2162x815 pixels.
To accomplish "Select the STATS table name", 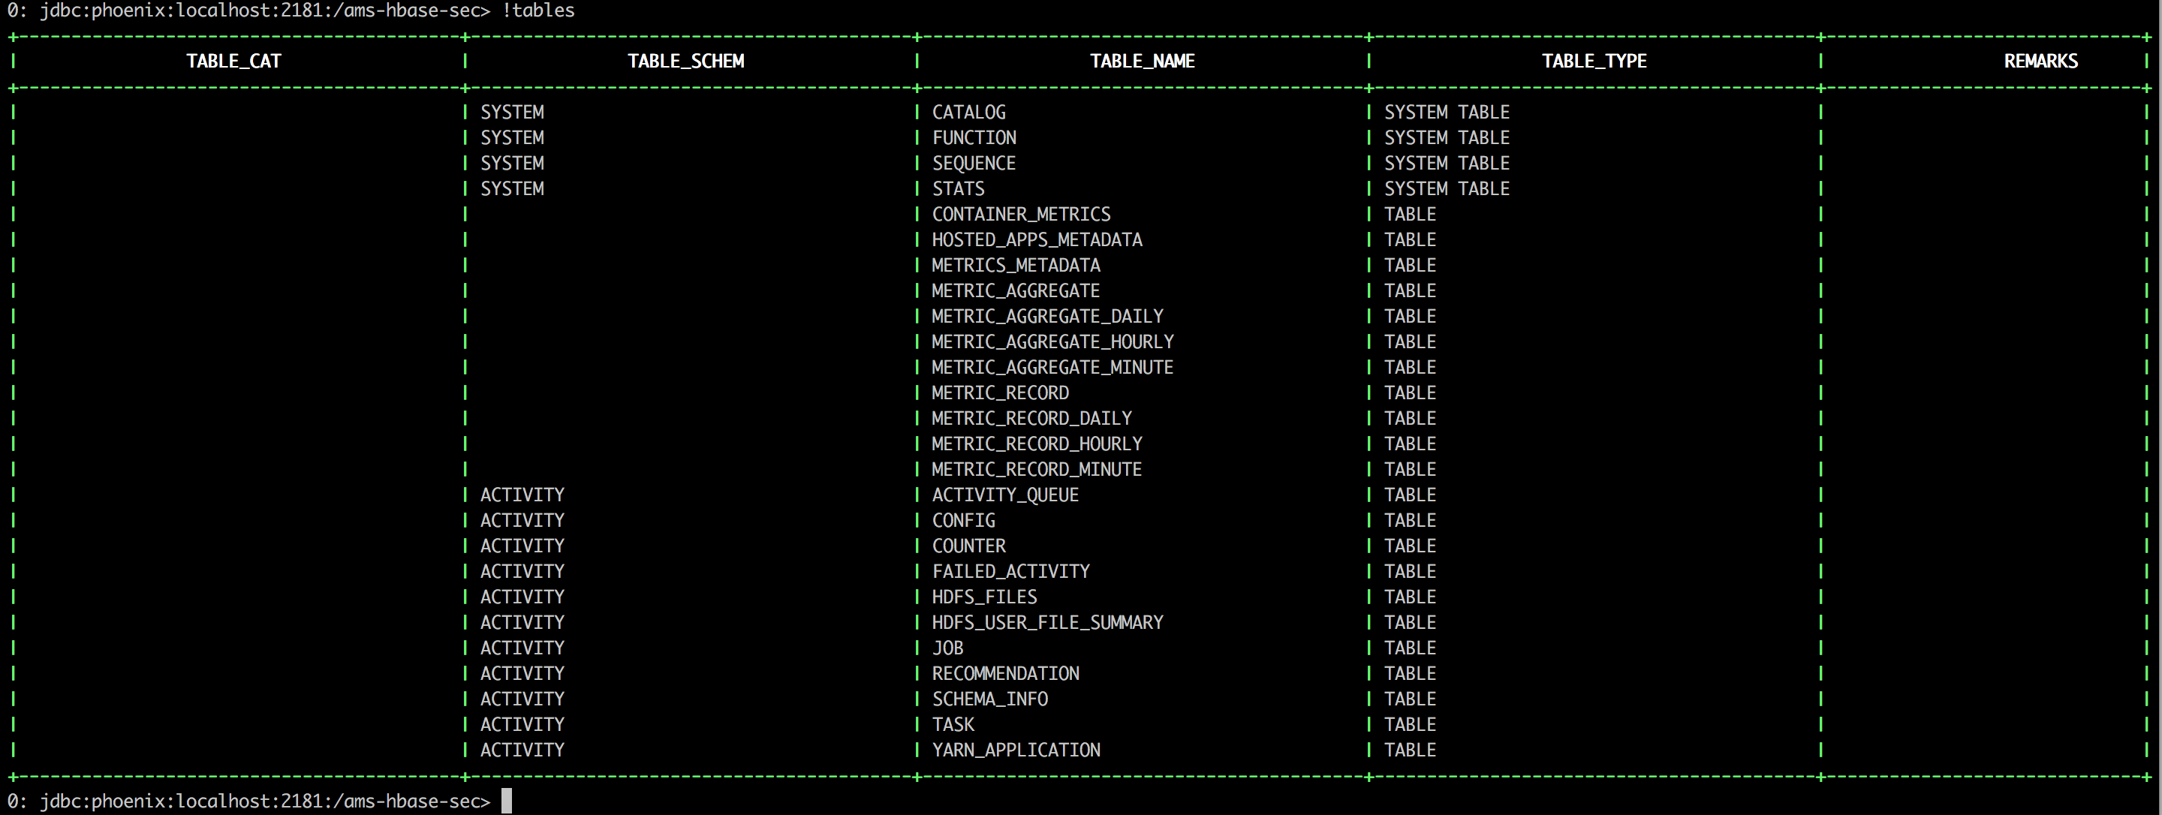I will [958, 189].
